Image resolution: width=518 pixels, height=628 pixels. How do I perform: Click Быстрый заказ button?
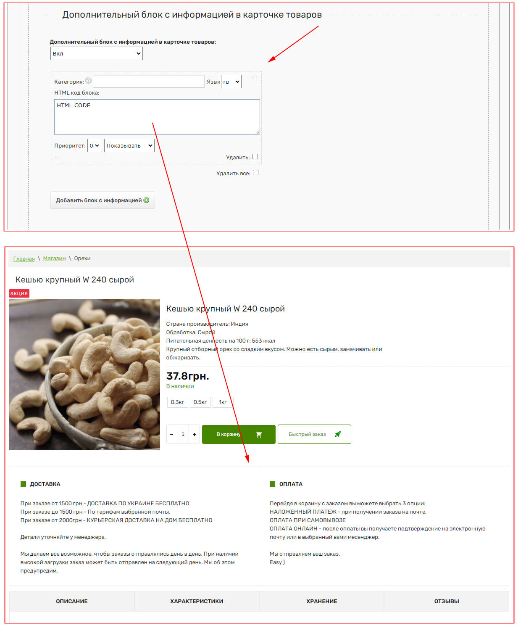314,434
